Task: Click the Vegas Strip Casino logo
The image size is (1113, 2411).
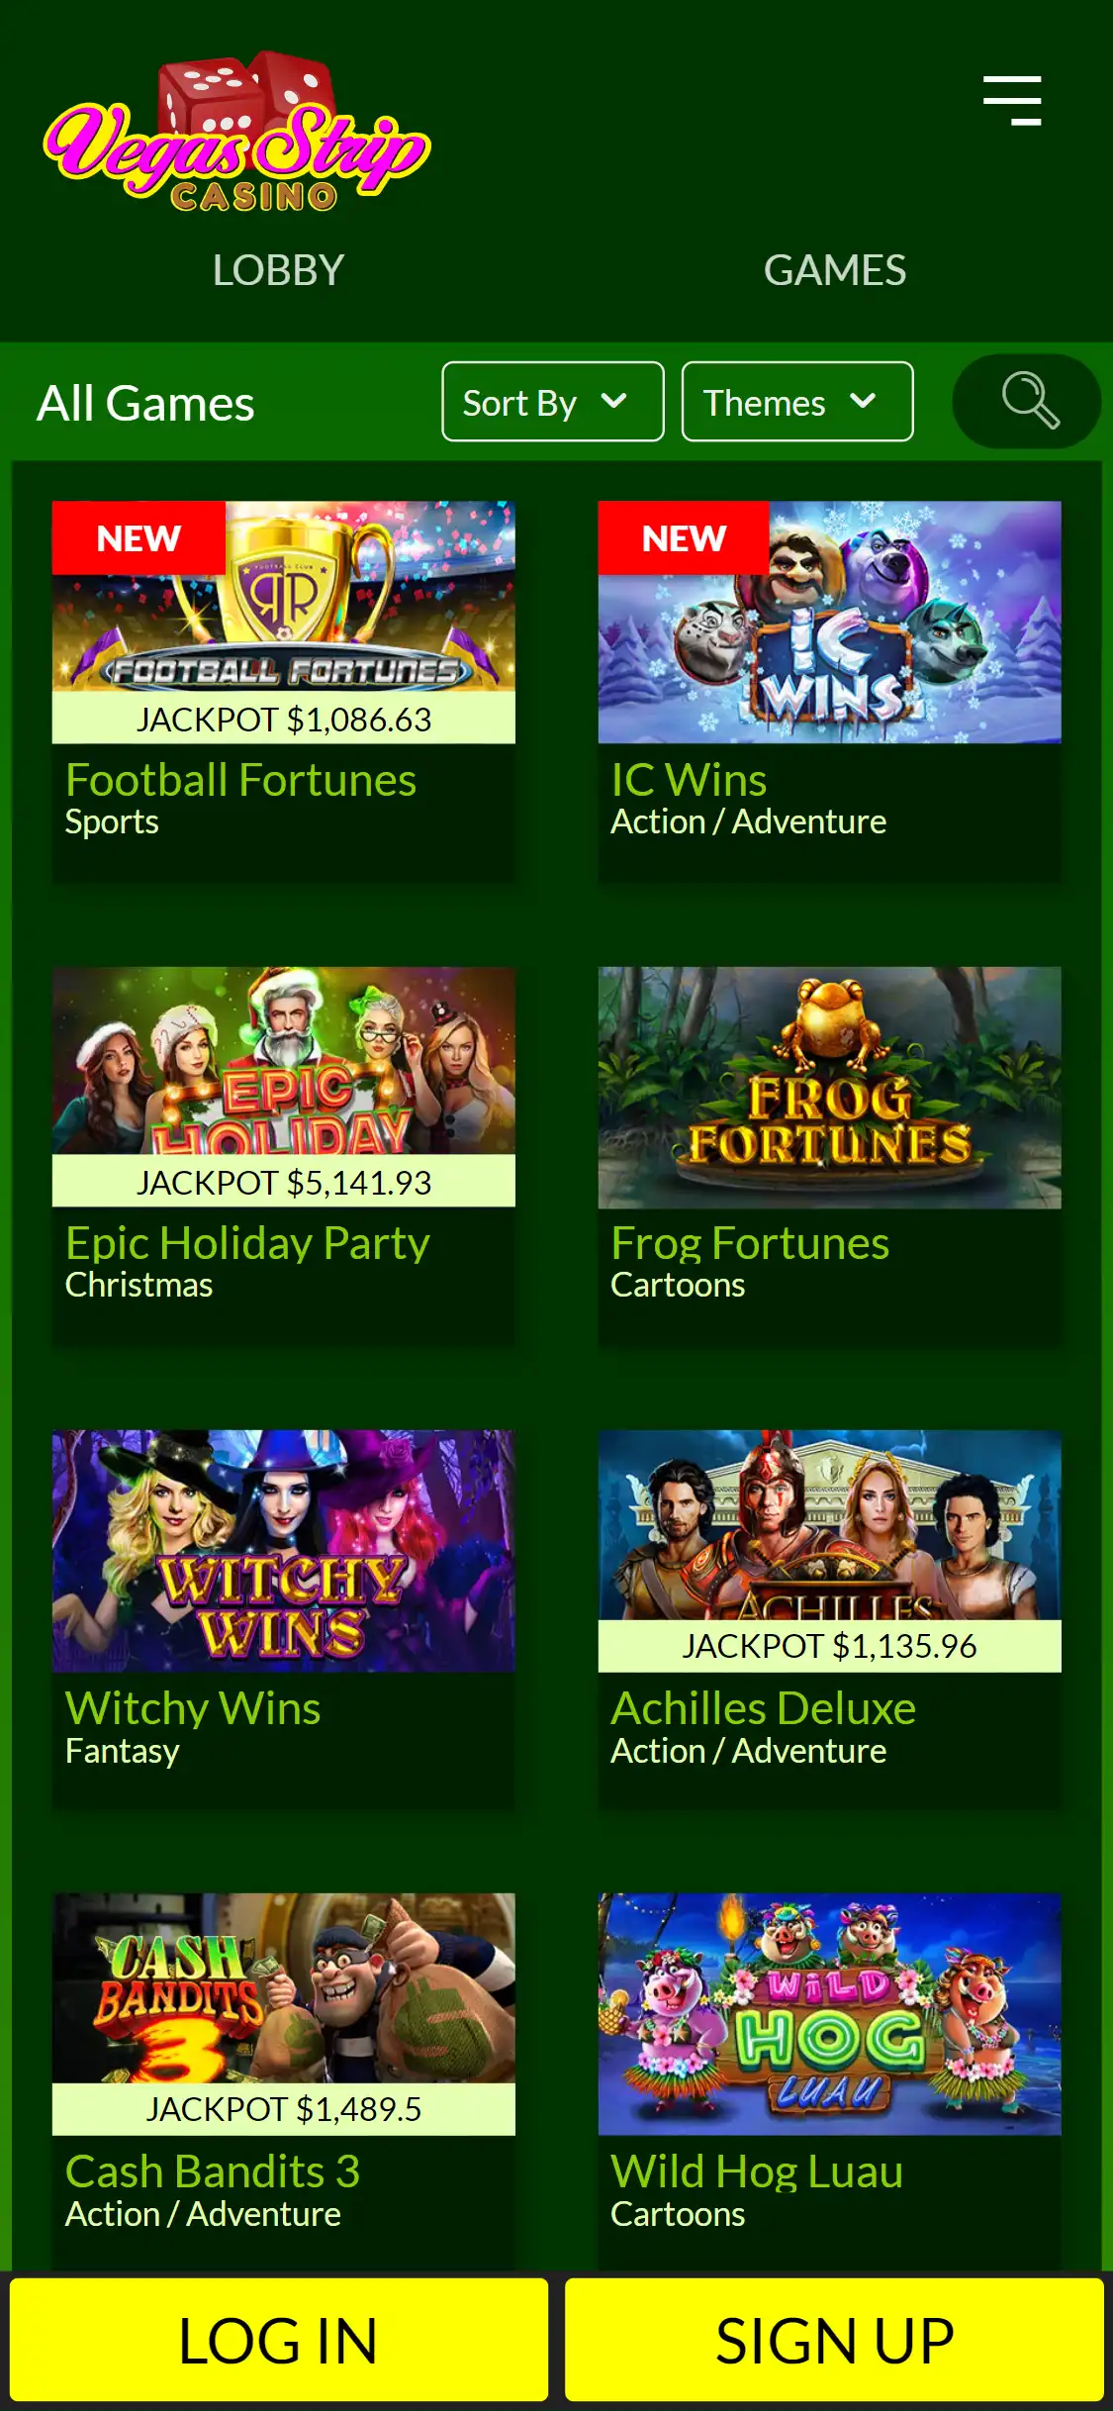Action: [x=237, y=134]
